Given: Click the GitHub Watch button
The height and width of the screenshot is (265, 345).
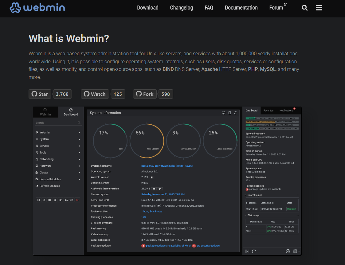Looking at the screenshot, I should 95,94.
